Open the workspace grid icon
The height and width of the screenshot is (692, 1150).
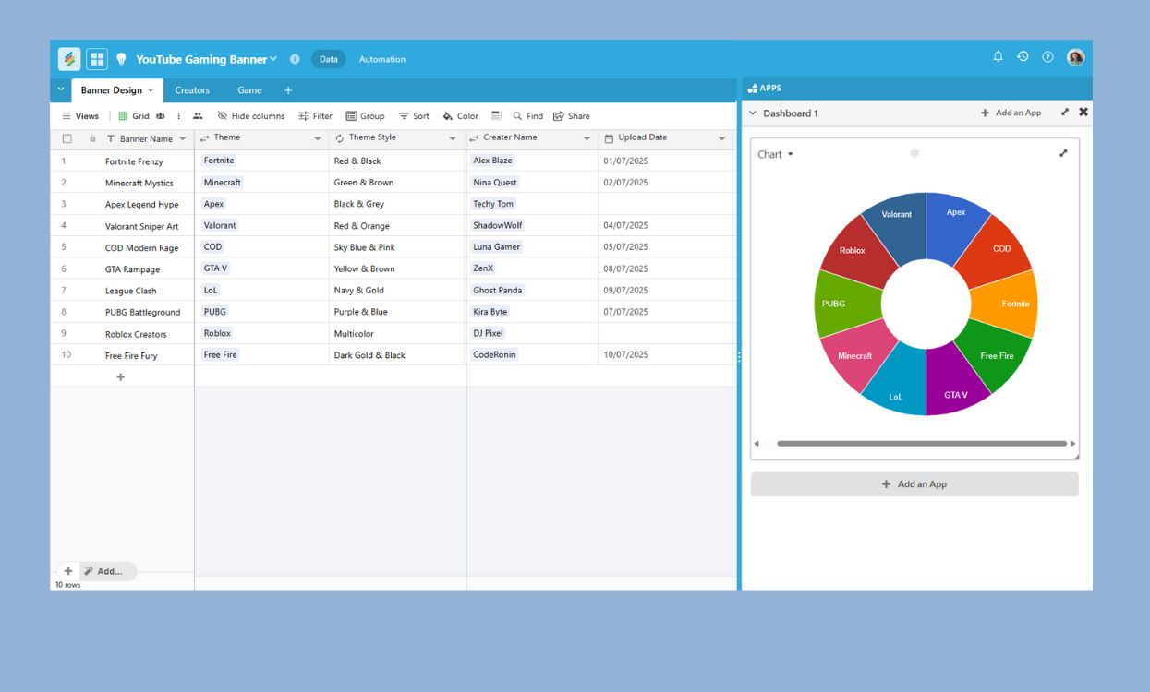click(97, 59)
